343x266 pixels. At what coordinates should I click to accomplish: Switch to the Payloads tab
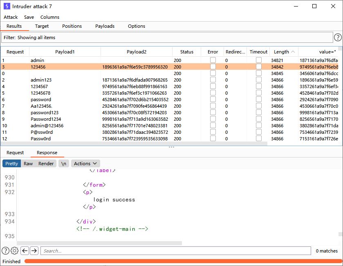pyautogui.click(x=105, y=26)
